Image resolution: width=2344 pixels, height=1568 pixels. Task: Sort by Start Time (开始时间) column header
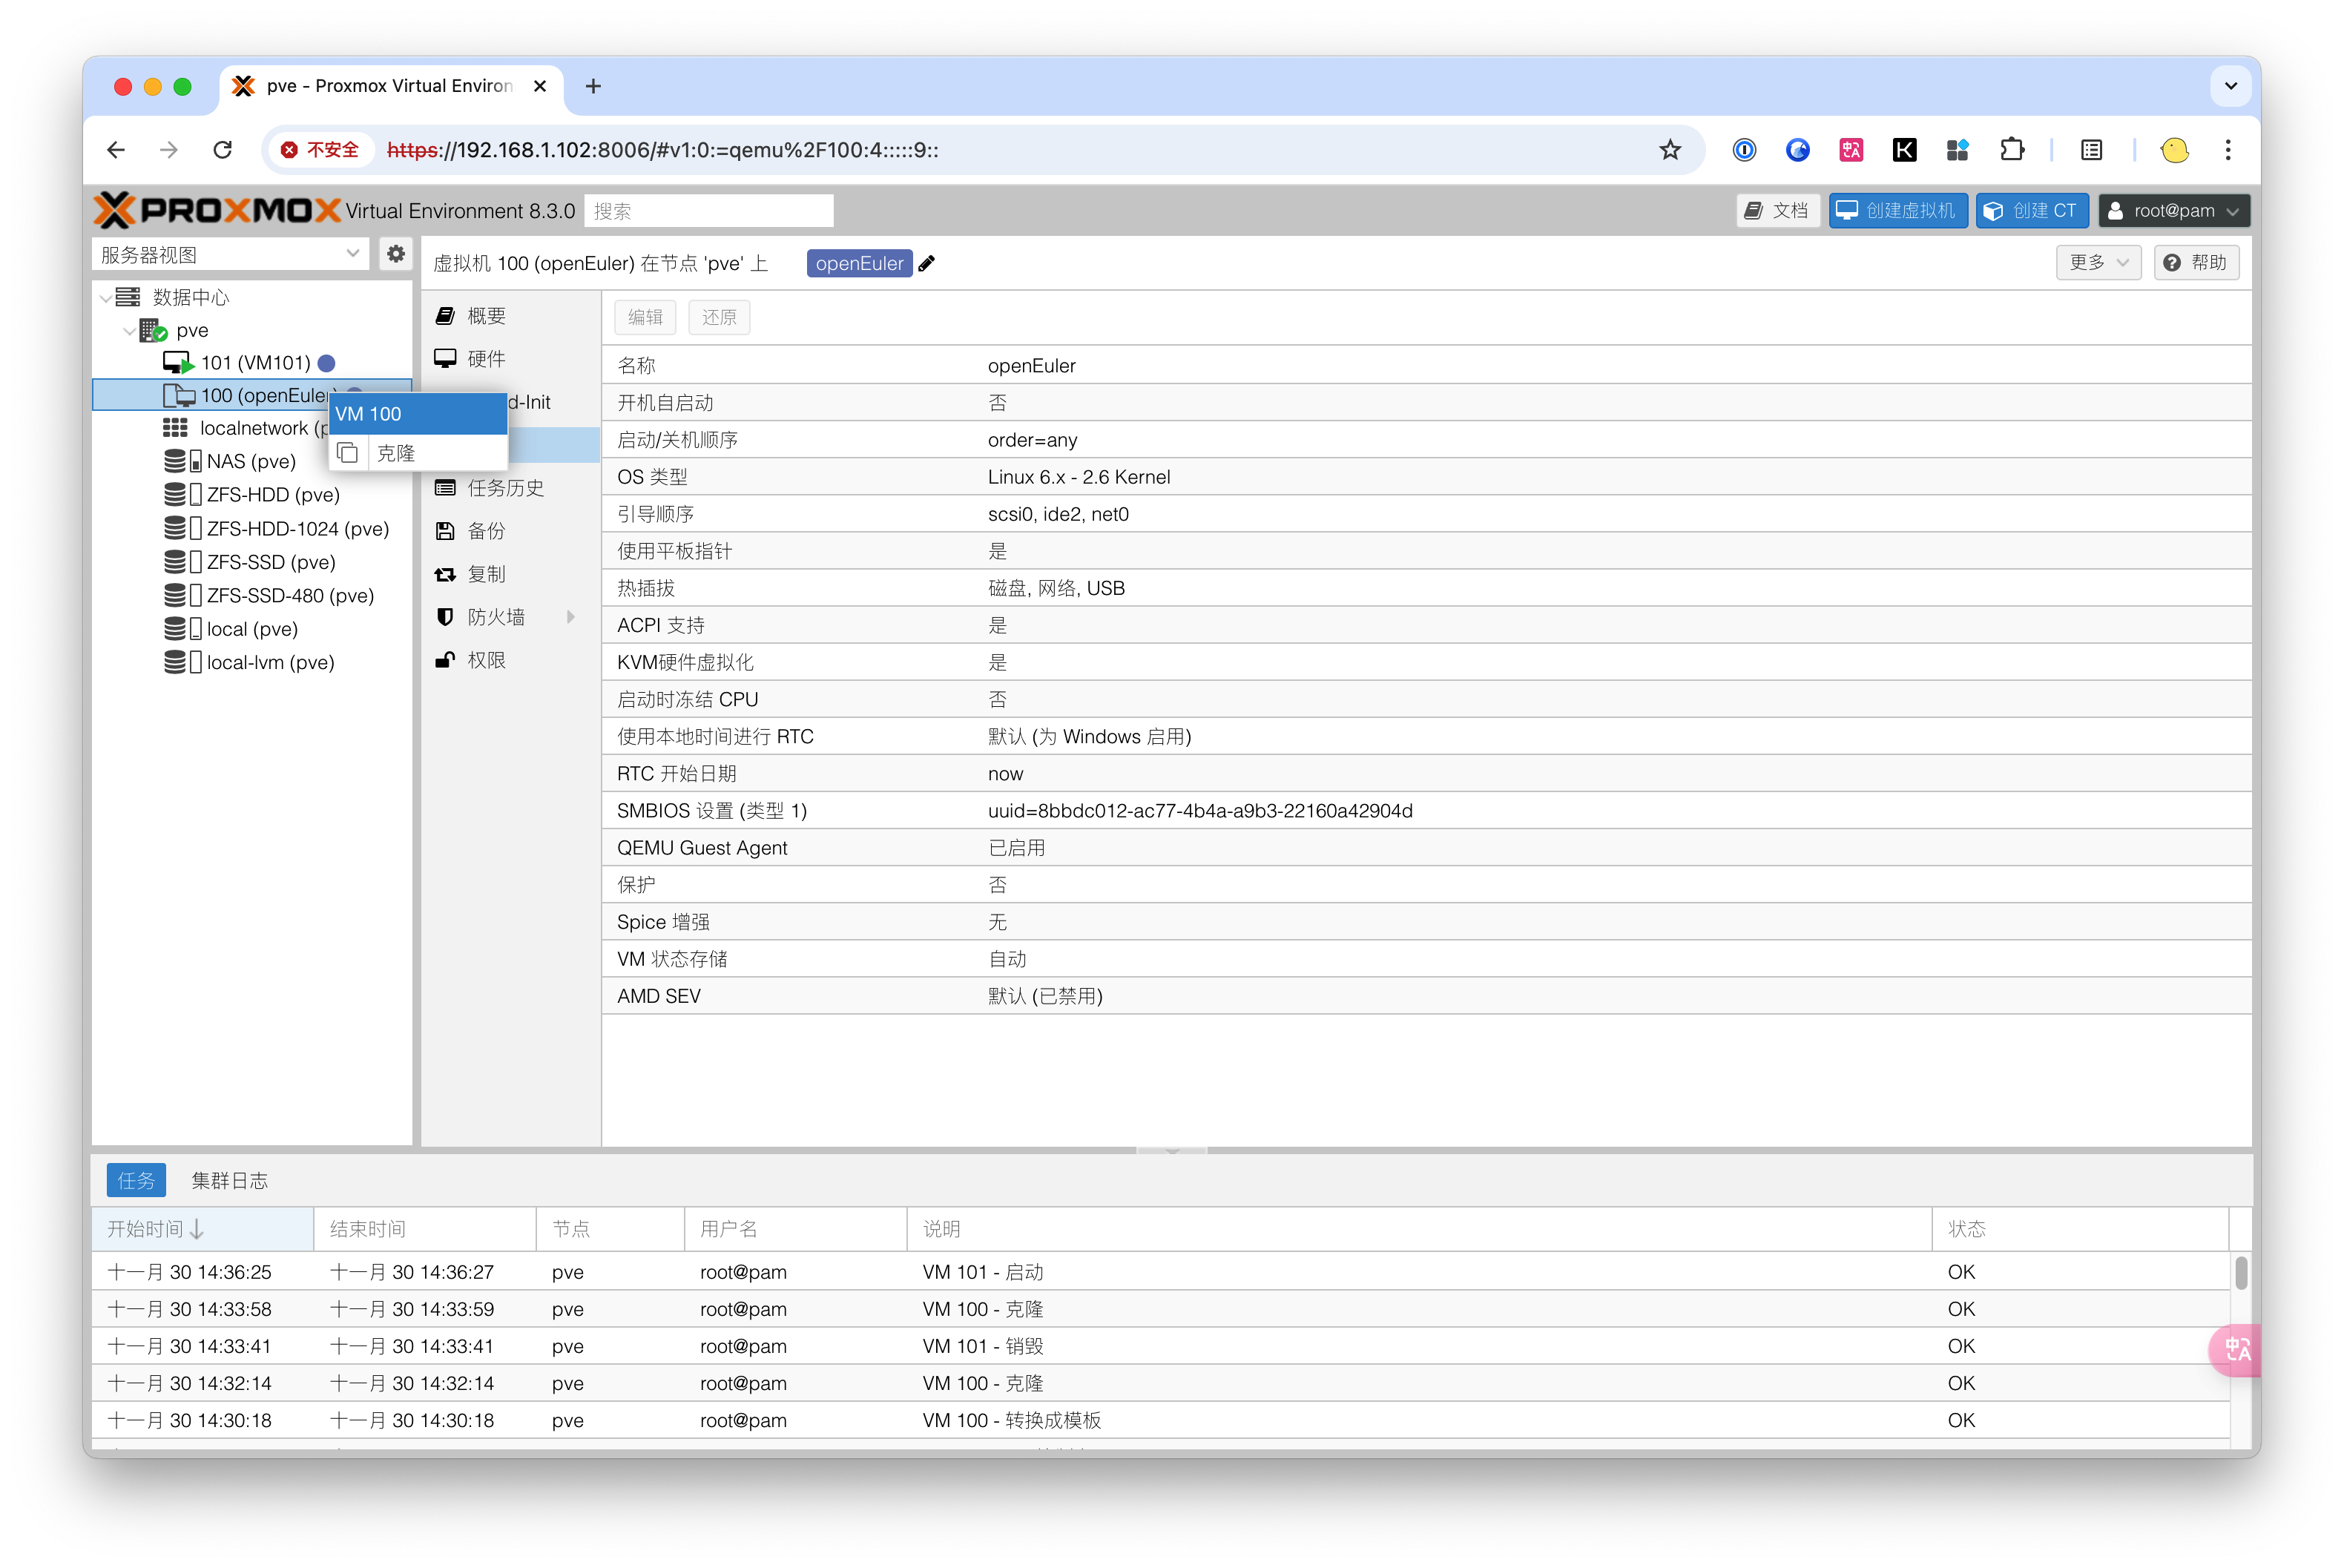(x=202, y=1229)
